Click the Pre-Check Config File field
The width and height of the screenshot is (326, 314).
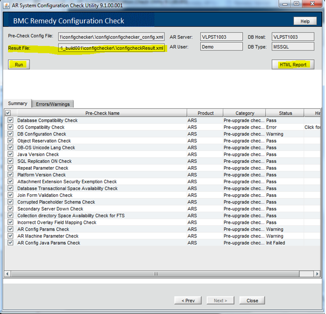pos(111,37)
